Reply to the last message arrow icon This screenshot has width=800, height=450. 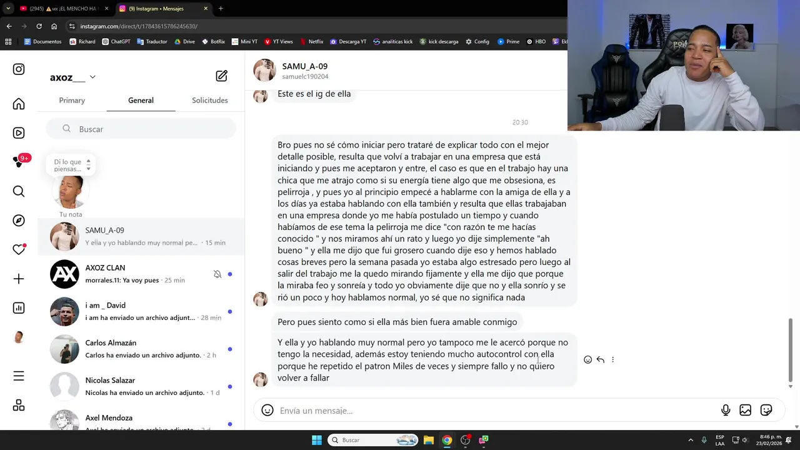(x=600, y=359)
